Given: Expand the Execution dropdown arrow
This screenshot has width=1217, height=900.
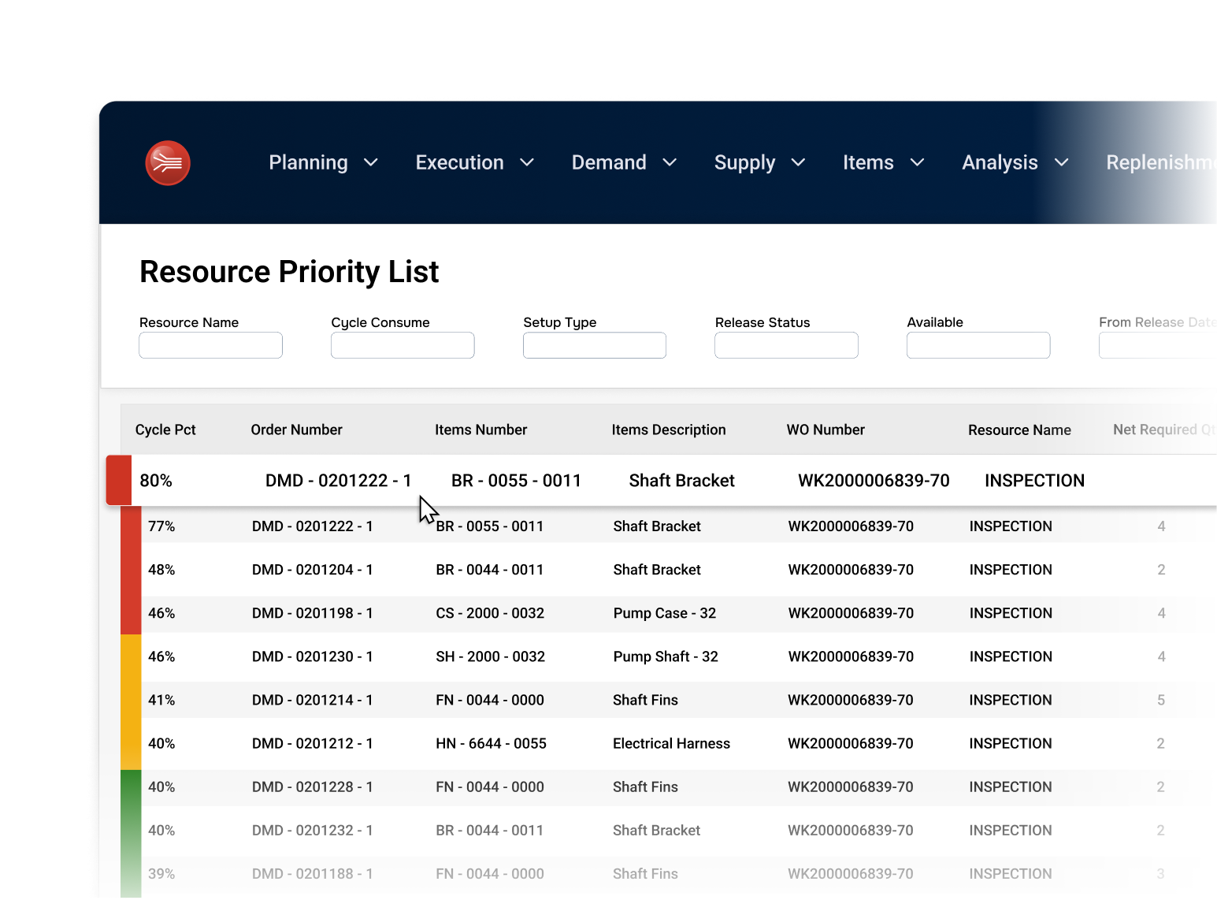Looking at the screenshot, I should pyautogui.click(x=527, y=162).
